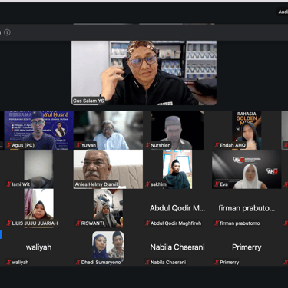Click 'RISWANTI' name label

coord(93,223)
